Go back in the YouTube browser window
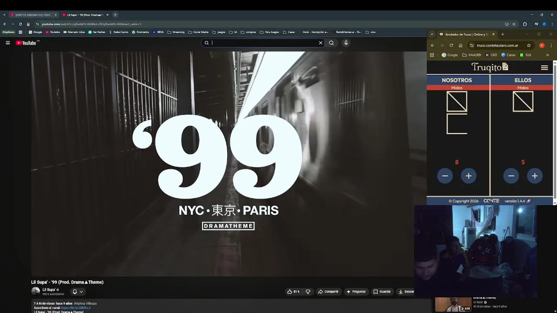This screenshot has height=313, width=557. point(5,24)
